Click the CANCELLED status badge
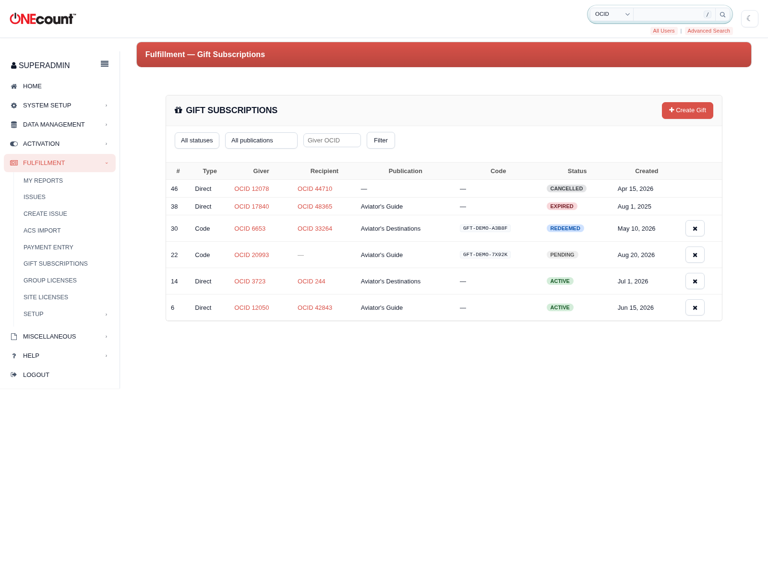Screen dimensions: 768x563 tap(566, 188)
